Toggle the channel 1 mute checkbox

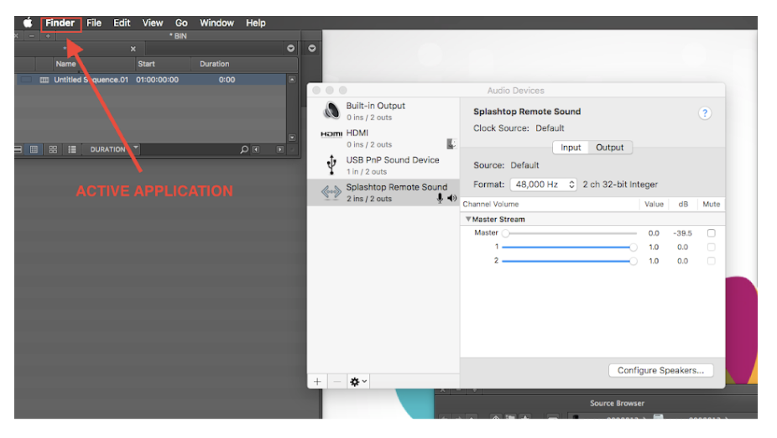coord(711,247)
